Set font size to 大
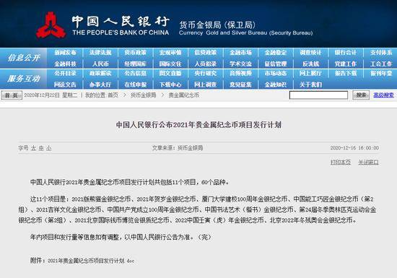 pyautogui.click(x=33, y=148)
